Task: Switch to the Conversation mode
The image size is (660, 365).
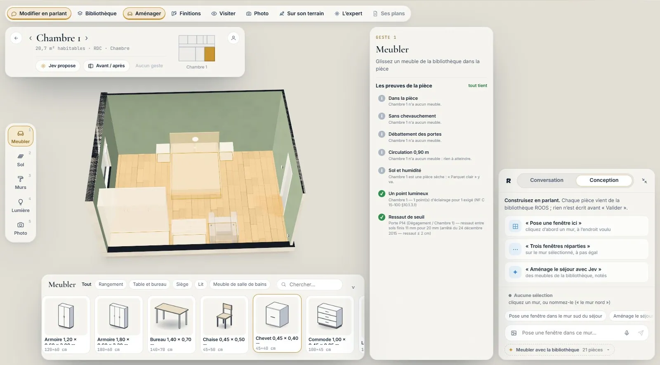Action: tap(547, 180)
